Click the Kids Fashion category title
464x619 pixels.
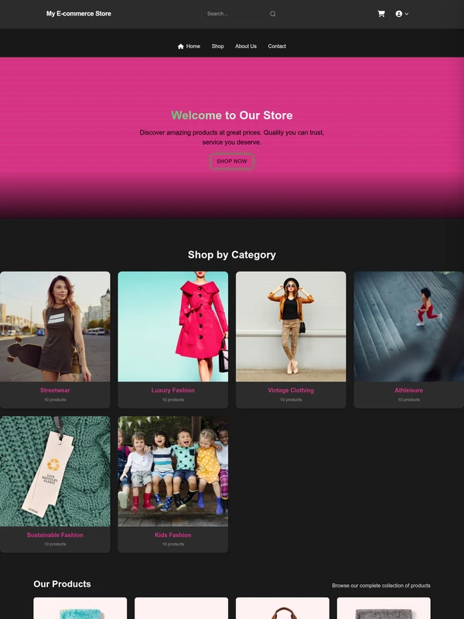coord(172,535)
